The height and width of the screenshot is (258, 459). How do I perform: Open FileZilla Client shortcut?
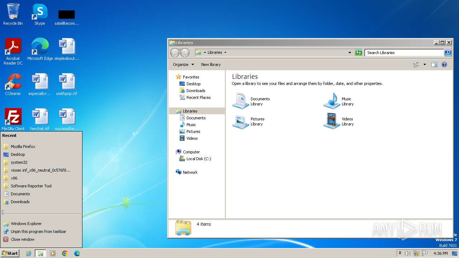coord(13,120)
